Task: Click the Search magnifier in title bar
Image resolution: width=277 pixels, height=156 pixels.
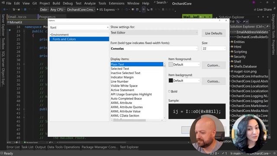Action: (x=155, y=2)
